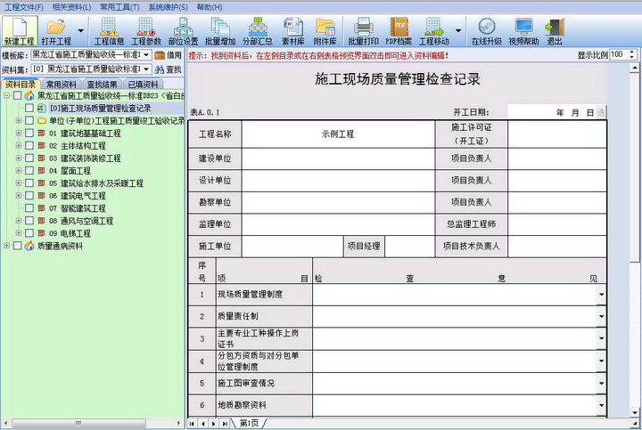This screenshot has width=642, height=430.
Task: Check the box for 质量通病资料
Action: [x=17, y=246]
